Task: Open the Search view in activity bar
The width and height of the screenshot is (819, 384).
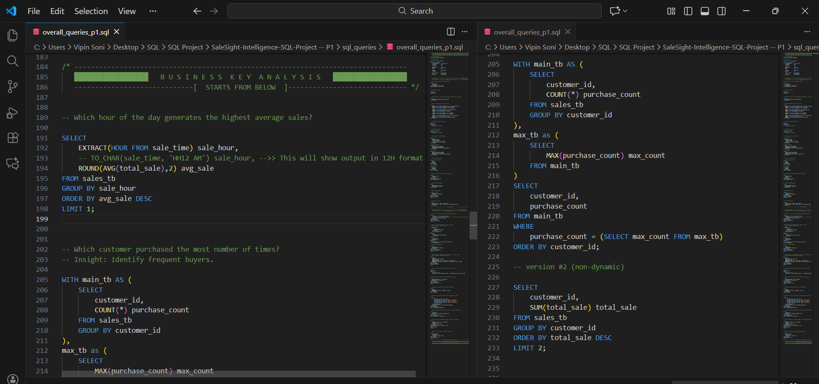Action: [x=13, y=61]
